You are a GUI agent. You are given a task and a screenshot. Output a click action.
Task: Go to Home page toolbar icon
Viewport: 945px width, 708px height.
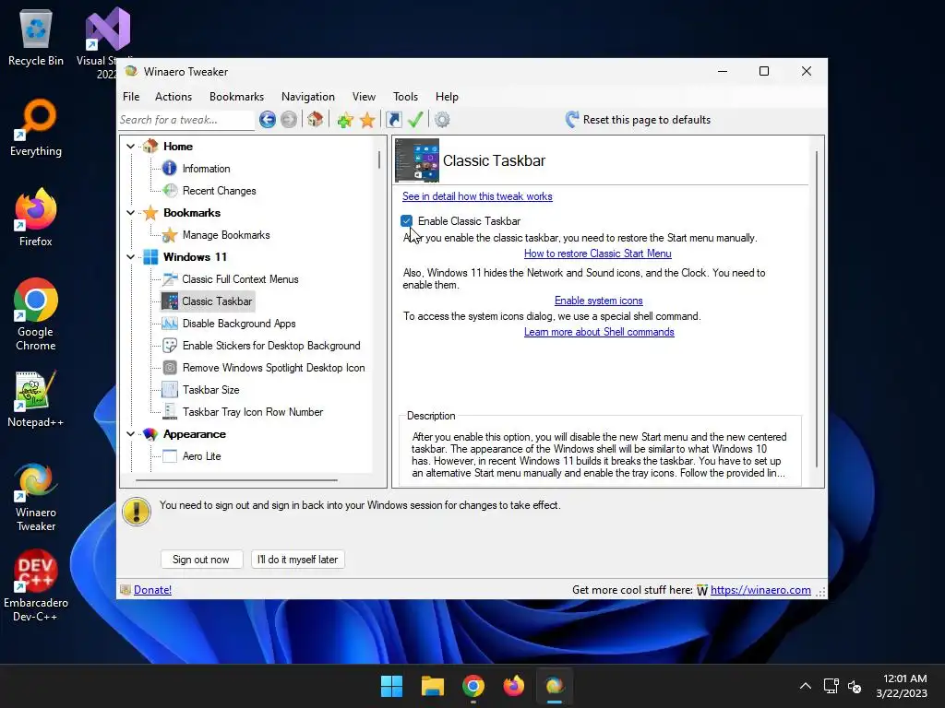[x=316, y=119]
